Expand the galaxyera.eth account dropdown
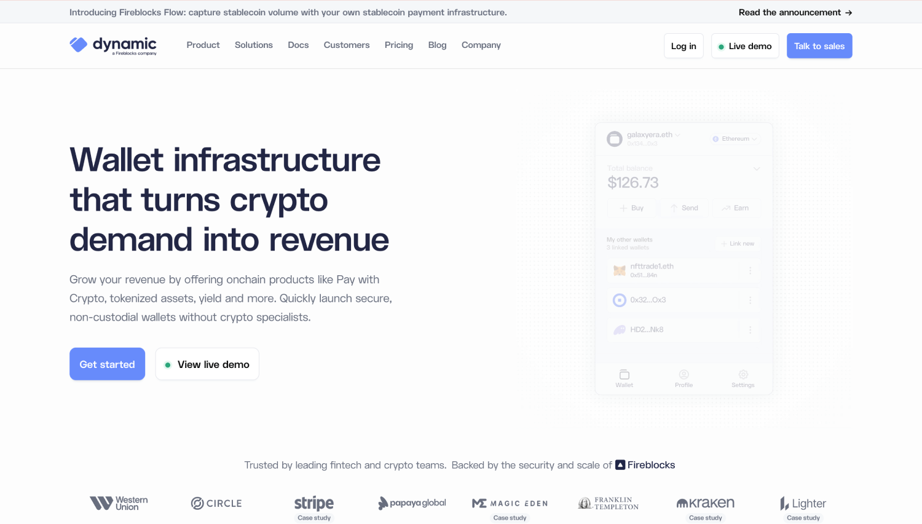922x524 pixels. tap(678, 135)
